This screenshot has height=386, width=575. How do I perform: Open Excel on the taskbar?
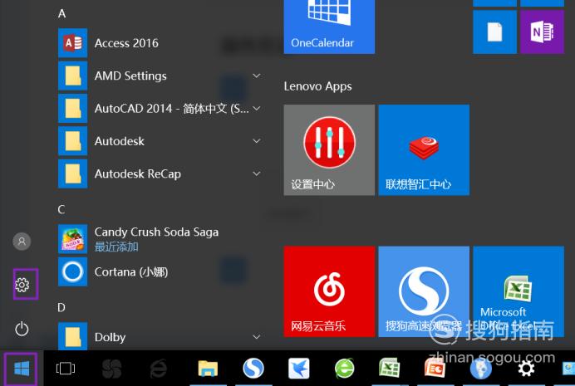(390, 368)
